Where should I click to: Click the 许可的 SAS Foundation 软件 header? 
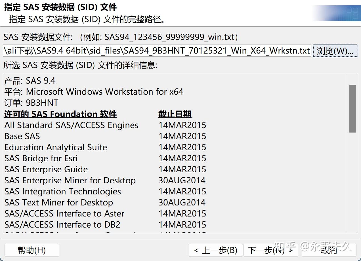[x=60, y=114]
